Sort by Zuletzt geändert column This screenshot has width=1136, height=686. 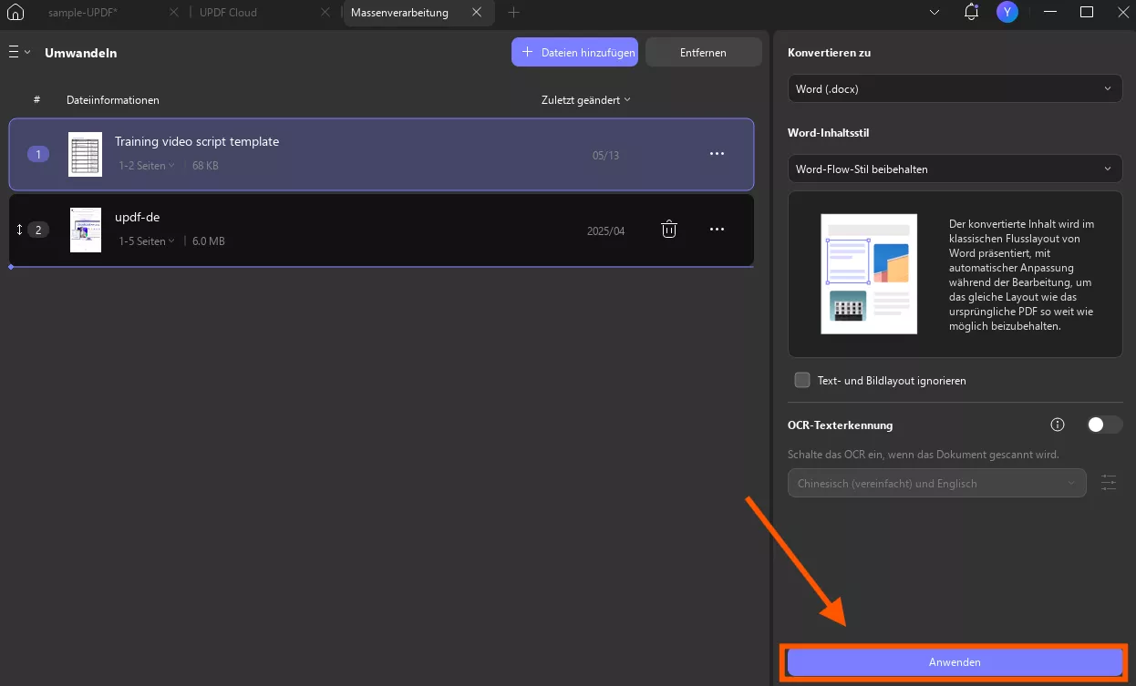coord(586,100)
